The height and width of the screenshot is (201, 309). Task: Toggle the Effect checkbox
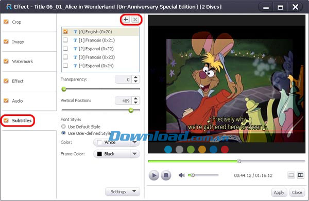coord(6,81)
